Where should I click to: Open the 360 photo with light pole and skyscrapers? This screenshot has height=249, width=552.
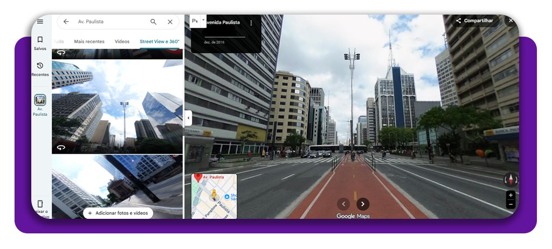[x=117, y=107]
